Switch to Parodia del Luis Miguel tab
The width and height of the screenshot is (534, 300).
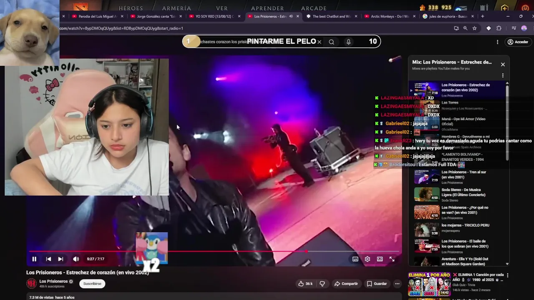click(97, 16)
